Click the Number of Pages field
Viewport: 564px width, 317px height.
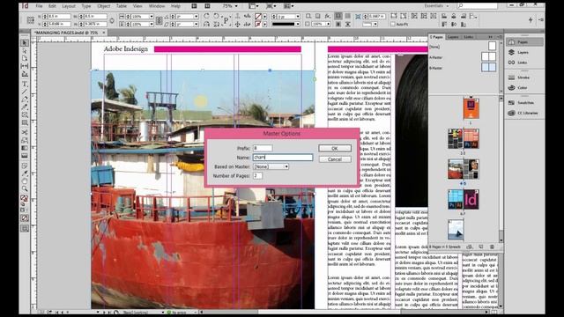pyautogui.click(x=257, y=176)
